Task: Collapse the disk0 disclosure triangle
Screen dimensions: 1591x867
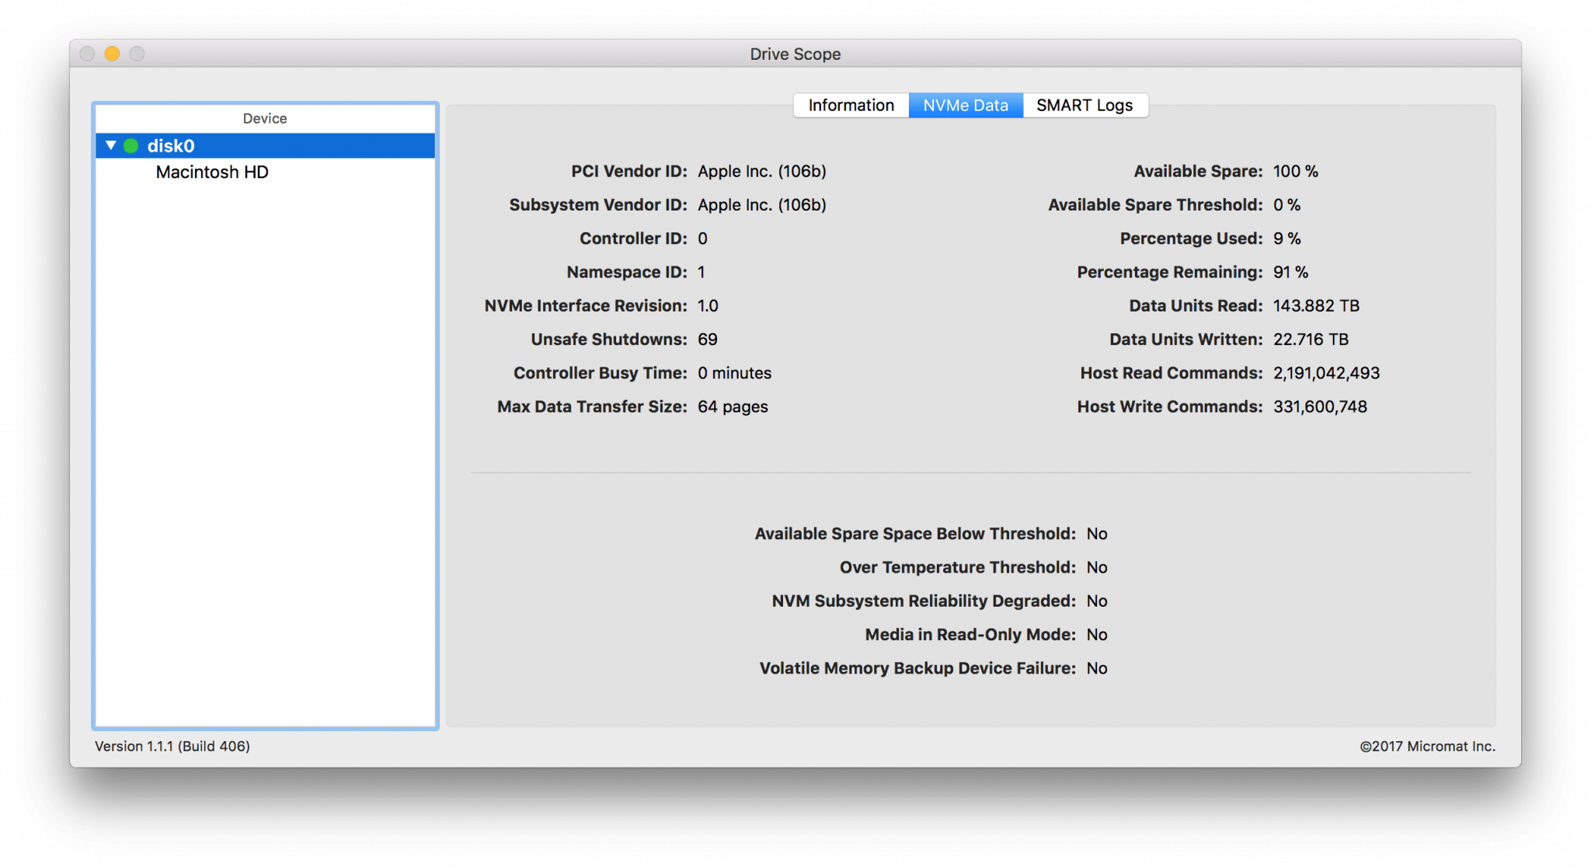Action: coord(110,145)
